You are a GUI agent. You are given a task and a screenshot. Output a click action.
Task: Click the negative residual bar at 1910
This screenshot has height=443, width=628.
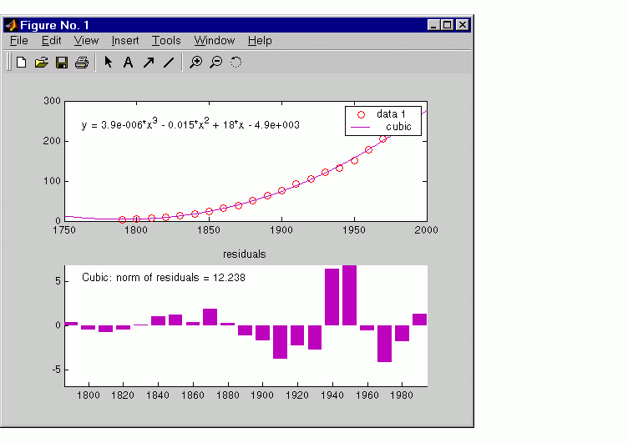tap(280, 342)
